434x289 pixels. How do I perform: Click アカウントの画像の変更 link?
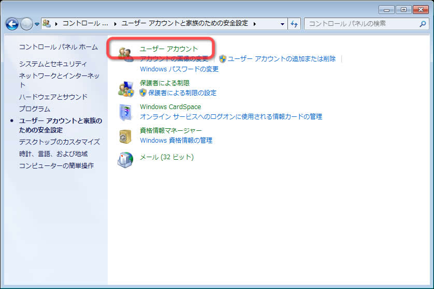[174, 59]
